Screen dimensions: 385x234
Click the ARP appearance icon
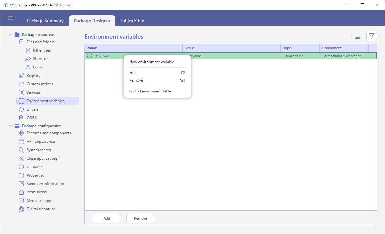pyautogui.click(x=21, y=142)
